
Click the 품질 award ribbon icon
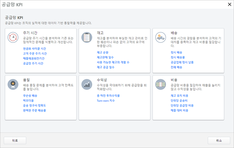[13, 84]
